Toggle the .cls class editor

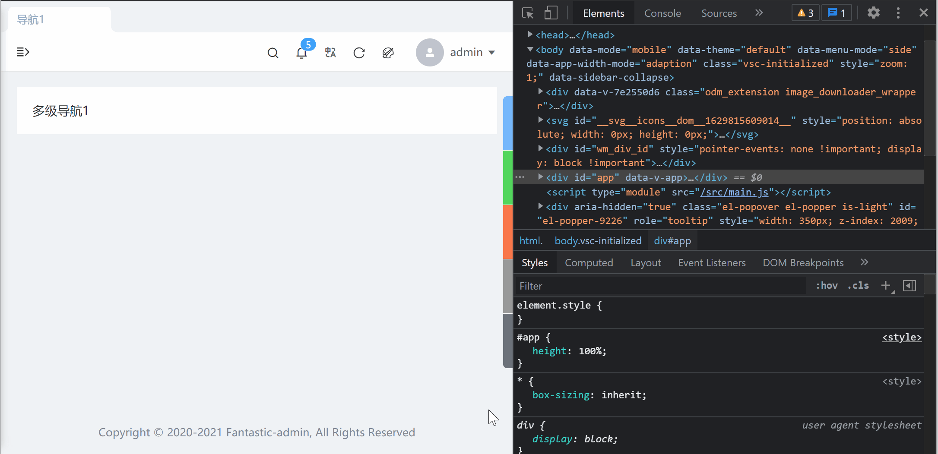[858, 285]
